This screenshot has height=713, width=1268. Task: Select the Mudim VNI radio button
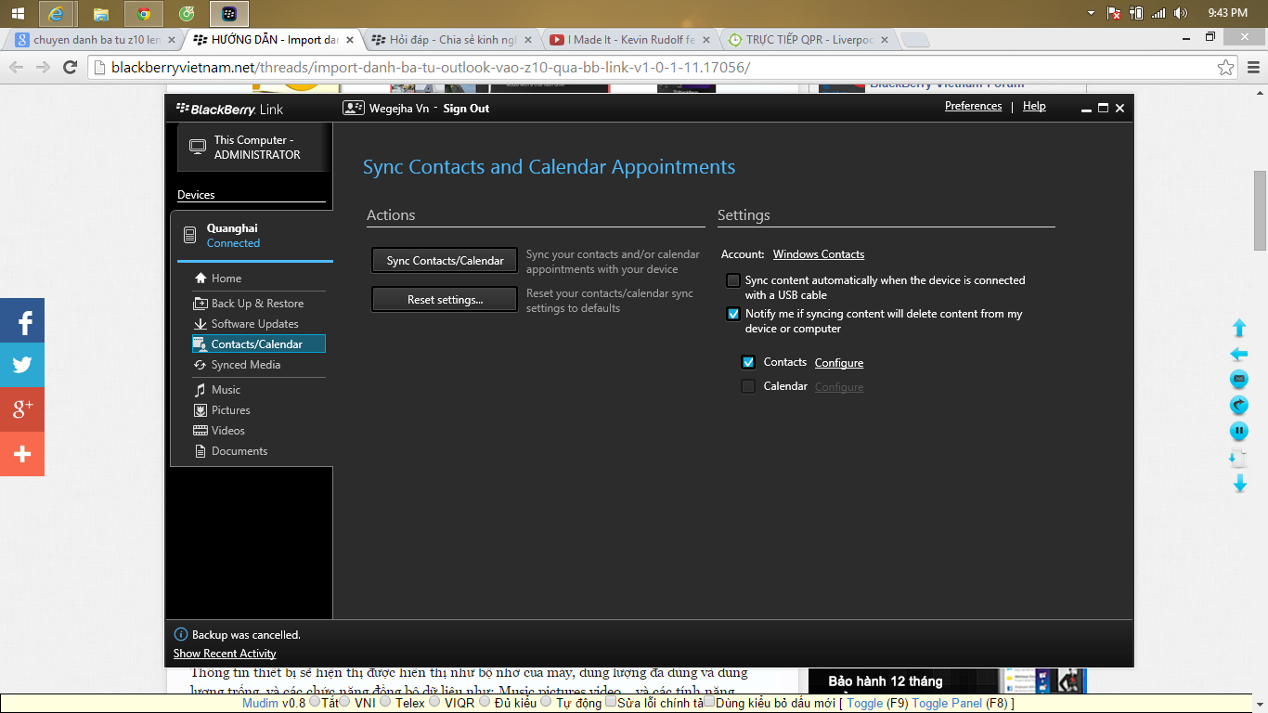(x=345, y=702)
